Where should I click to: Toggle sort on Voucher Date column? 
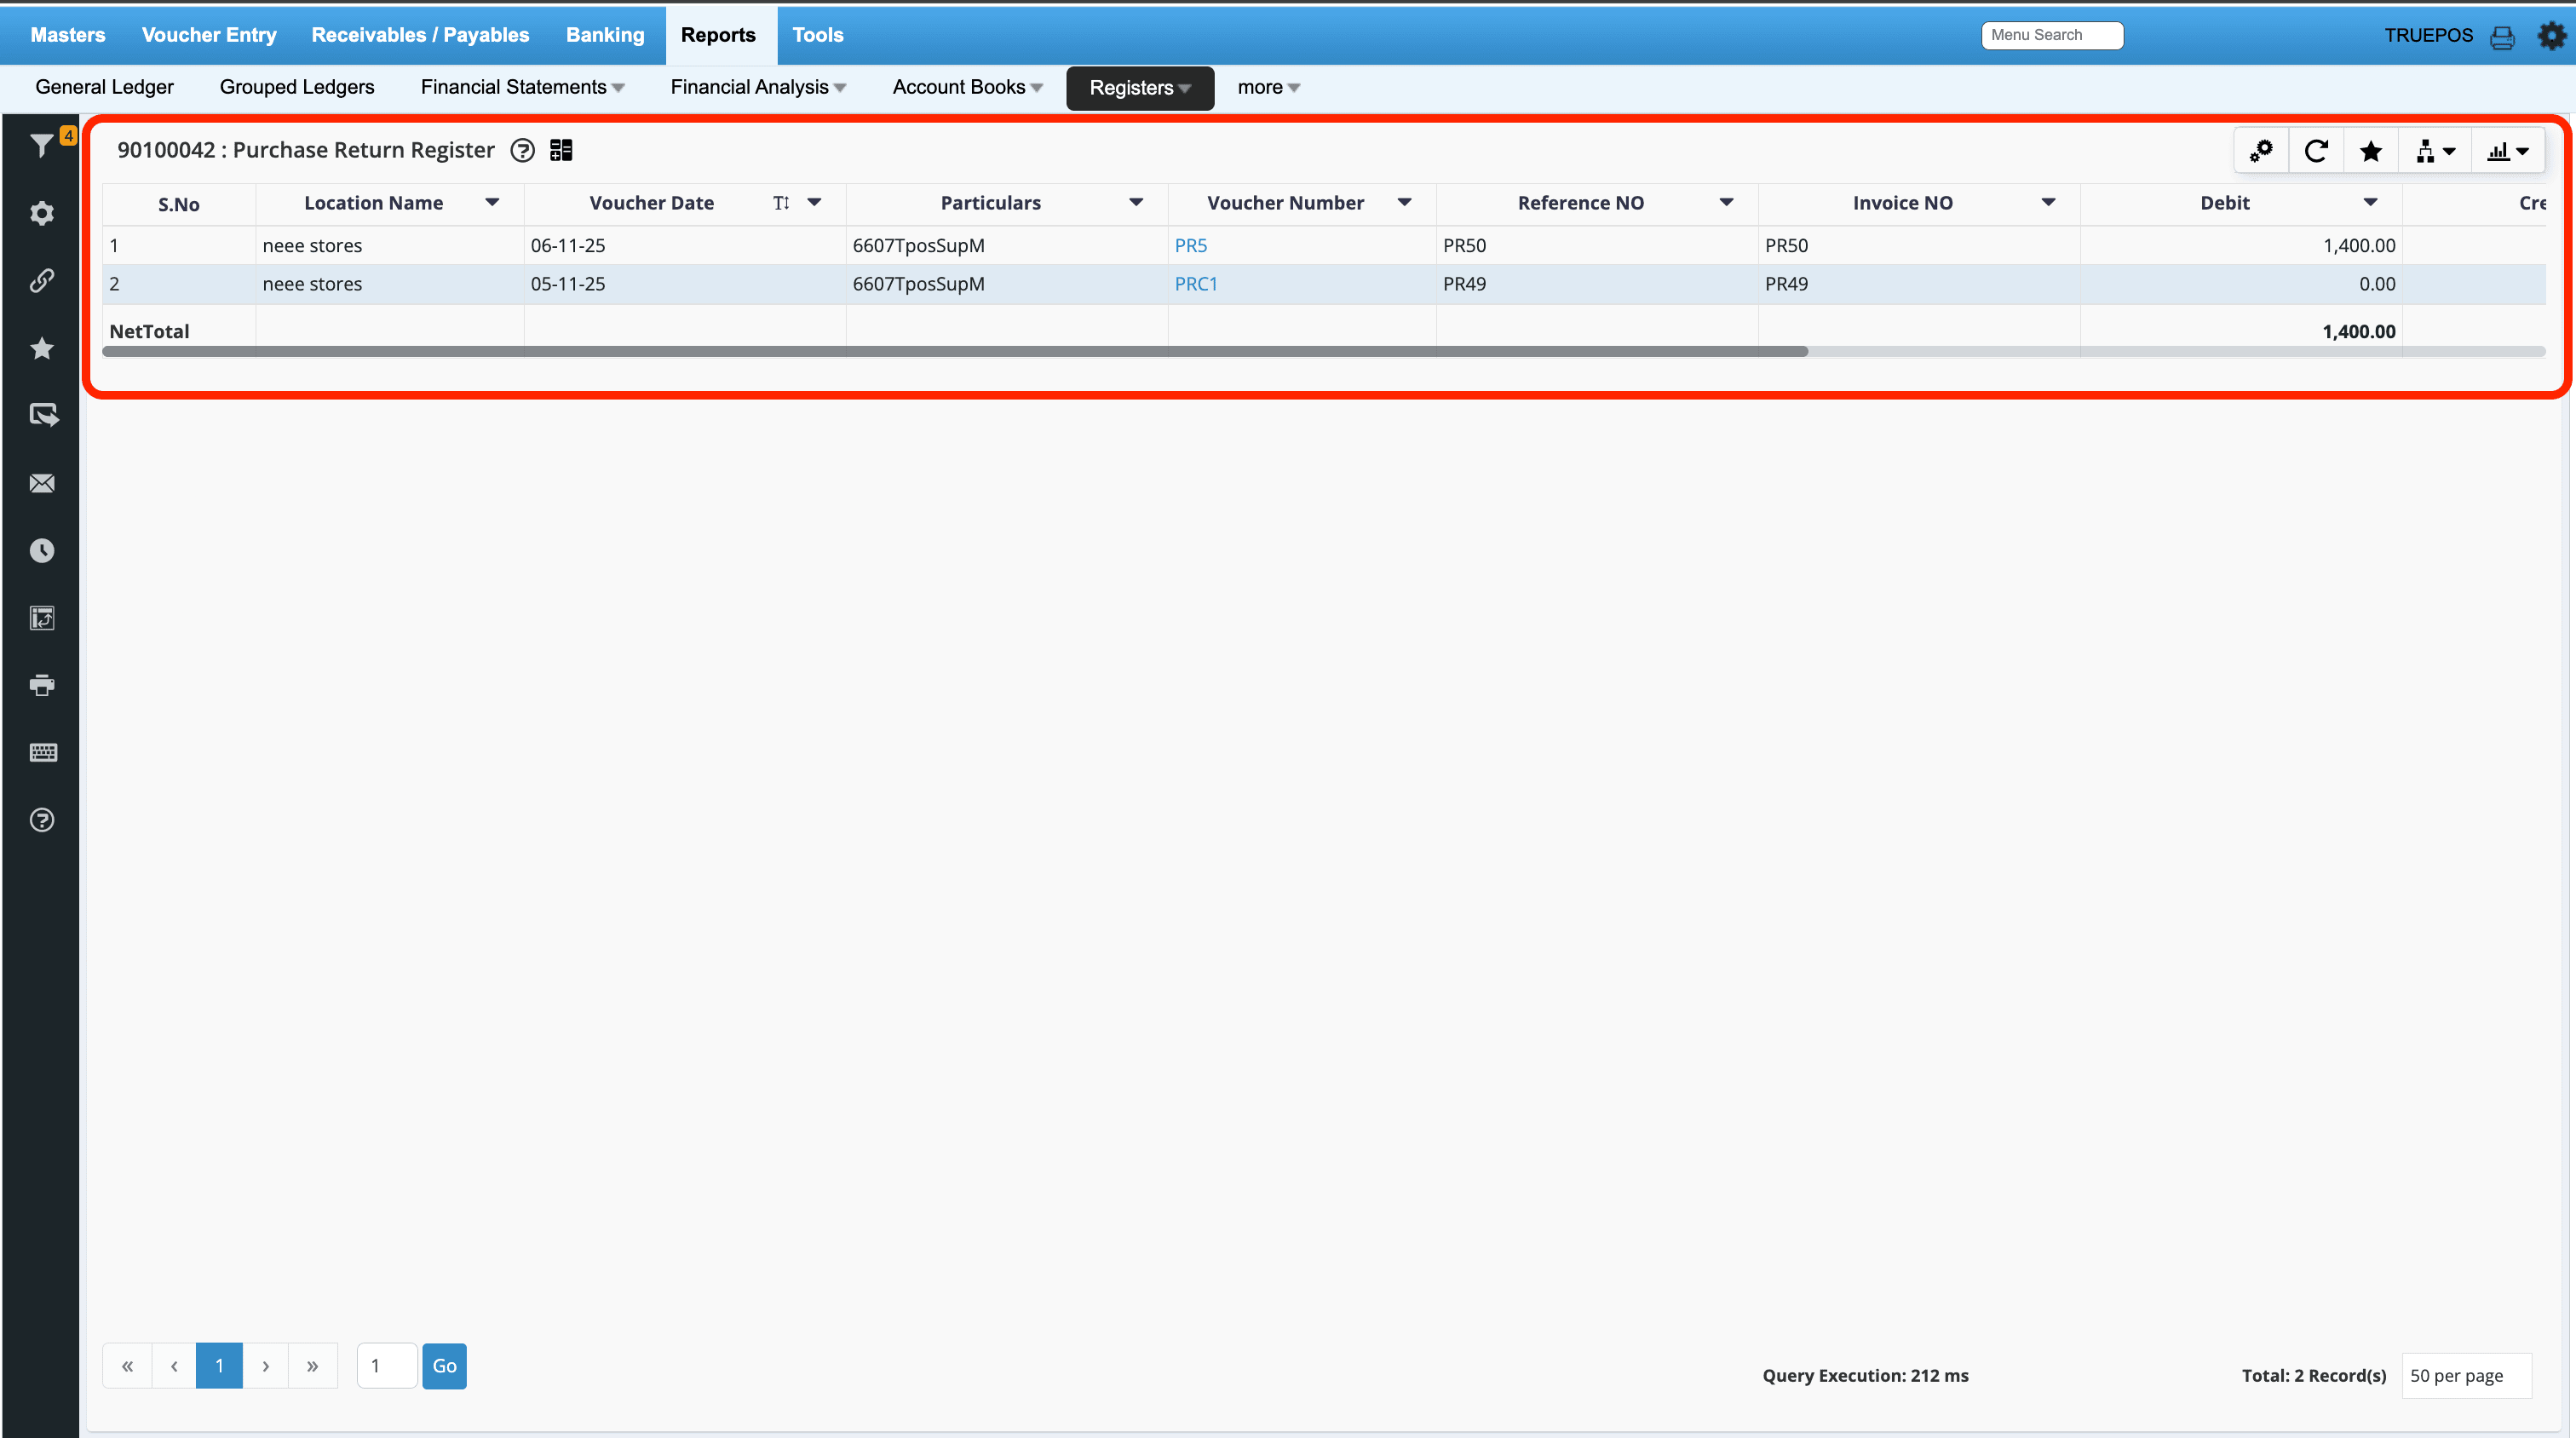pyautogui.click(x=781, y=203)
